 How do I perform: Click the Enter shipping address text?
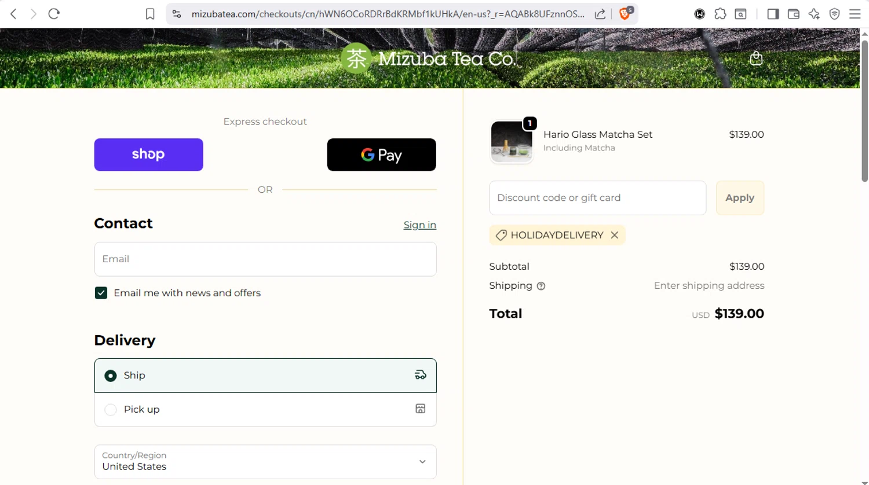(x=709, y=286)
